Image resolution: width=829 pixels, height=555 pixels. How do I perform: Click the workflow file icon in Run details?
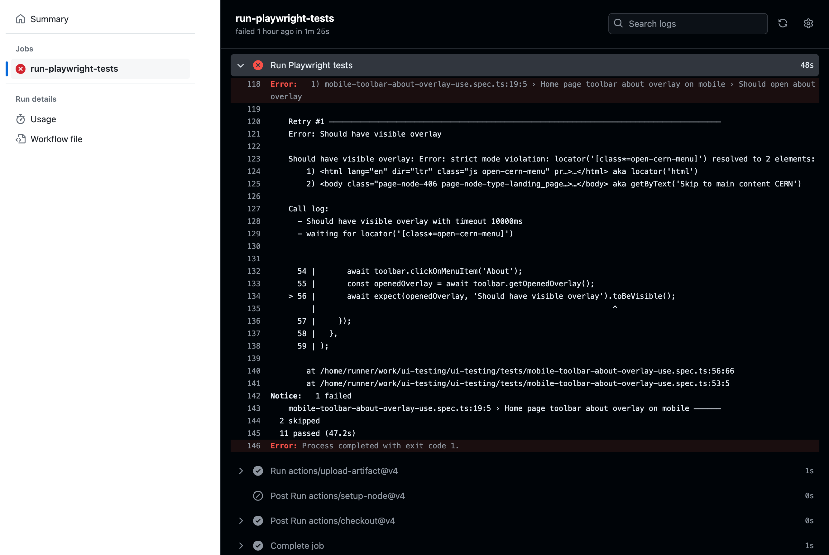click(21, 139)
